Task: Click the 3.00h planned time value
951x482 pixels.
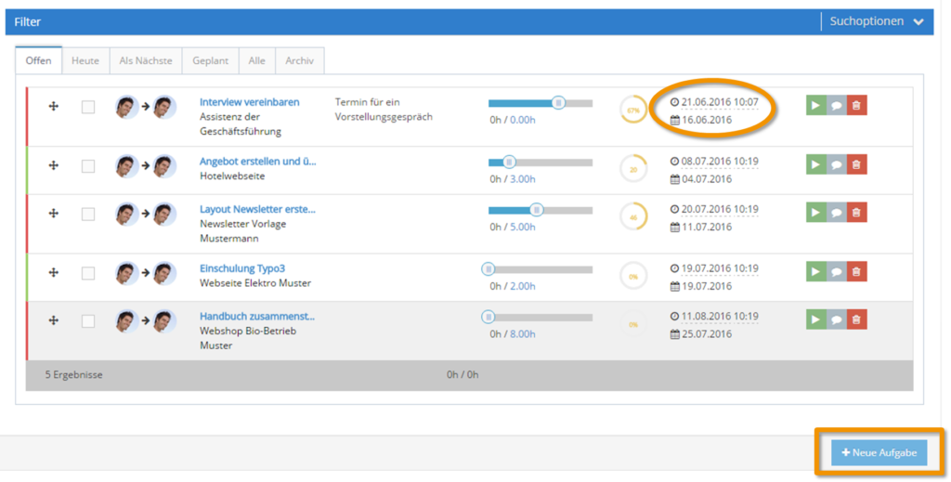Action: pyautogui.click(x=522, y=179)
